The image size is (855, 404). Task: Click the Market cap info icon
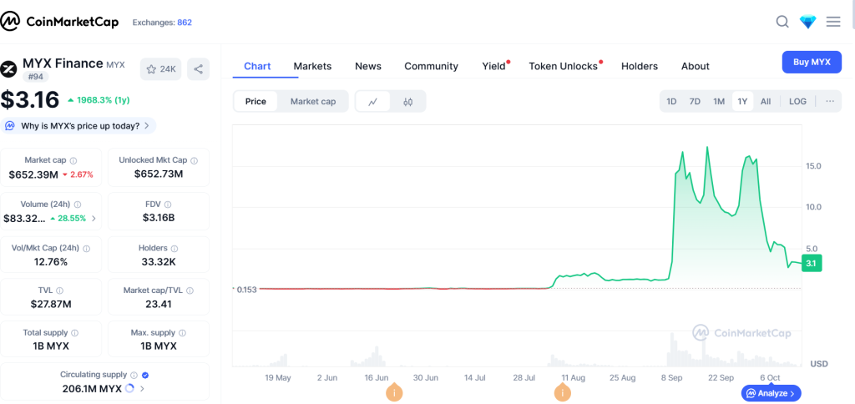click(x=73, y=160)
